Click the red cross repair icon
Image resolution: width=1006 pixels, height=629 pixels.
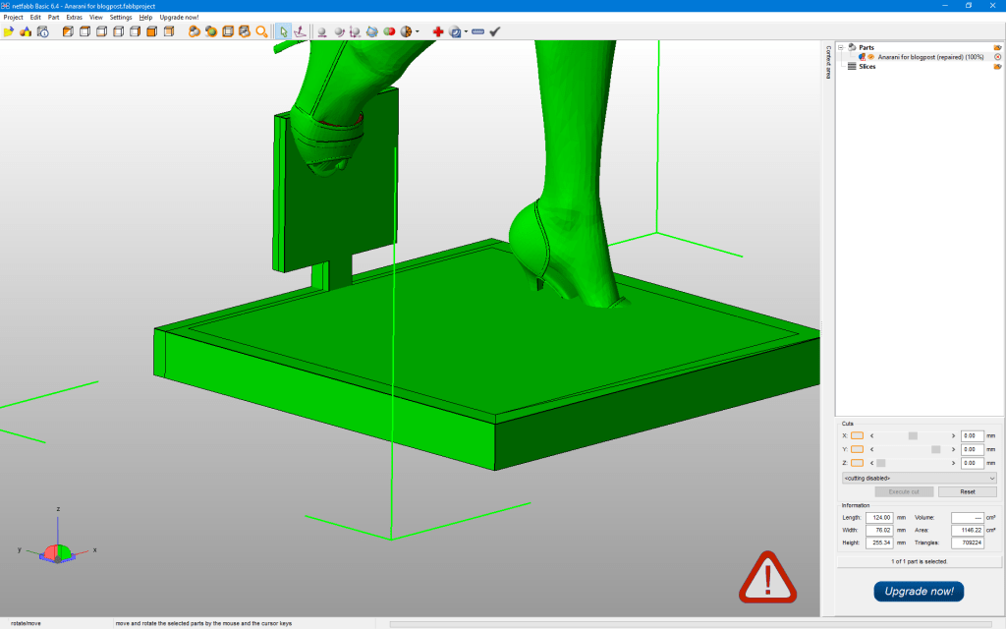pos(438,31)
